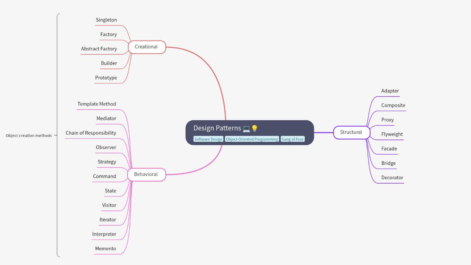
Task: Select the 'Structural' branch node
Action: pyautogui.click(x=351, y=132)
